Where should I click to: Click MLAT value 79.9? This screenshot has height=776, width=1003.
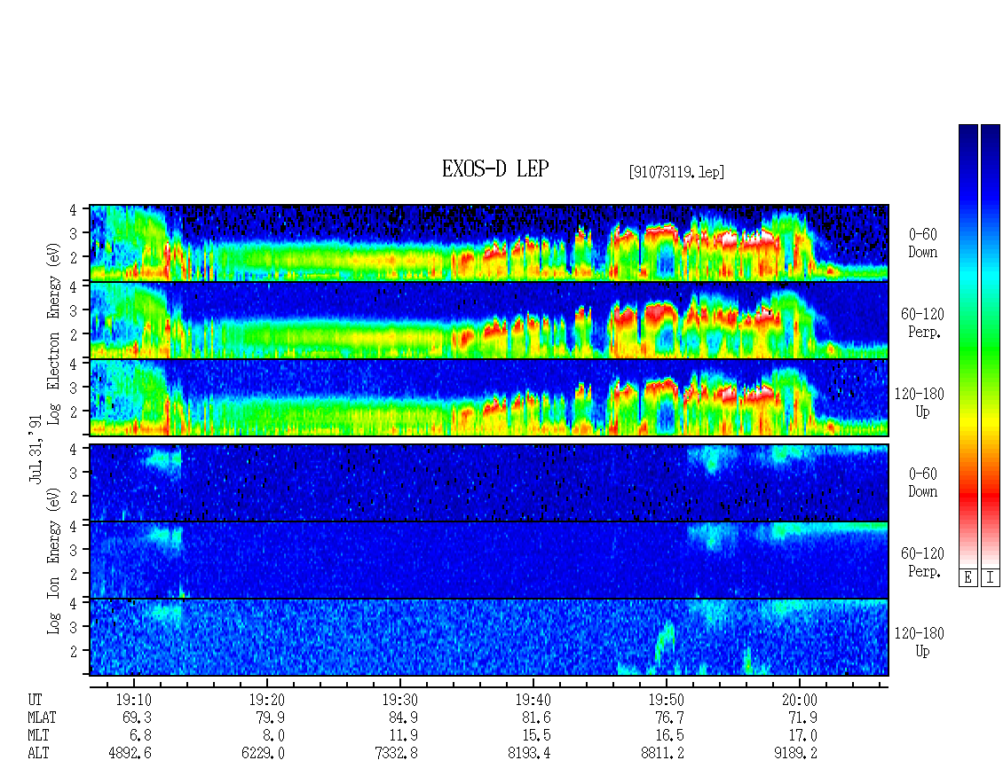pyautogui.click(x=270, y=717)
